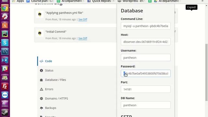Click the Port 14181 field
The width and height of the screenshot is (208, 117).
(x=146, y=89)
